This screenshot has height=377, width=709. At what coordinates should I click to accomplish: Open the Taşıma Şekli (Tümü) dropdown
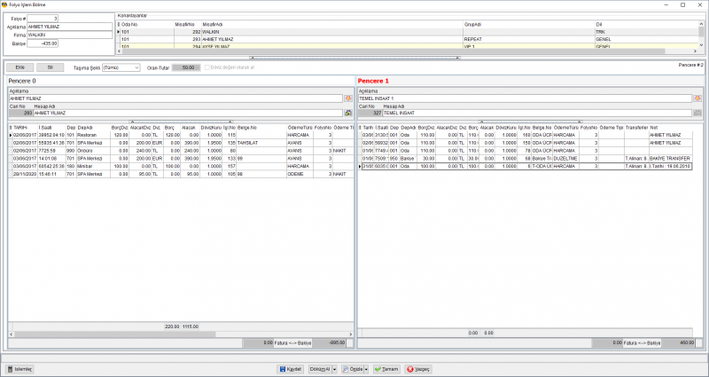[121, 67]
